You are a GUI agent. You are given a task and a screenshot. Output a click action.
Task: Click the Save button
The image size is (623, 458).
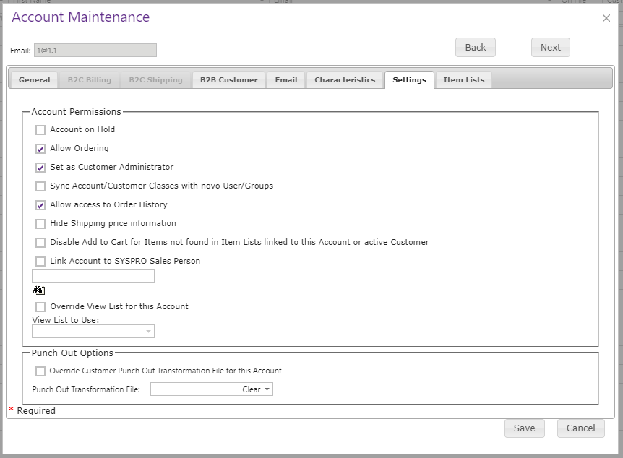(x=525, y=428)
